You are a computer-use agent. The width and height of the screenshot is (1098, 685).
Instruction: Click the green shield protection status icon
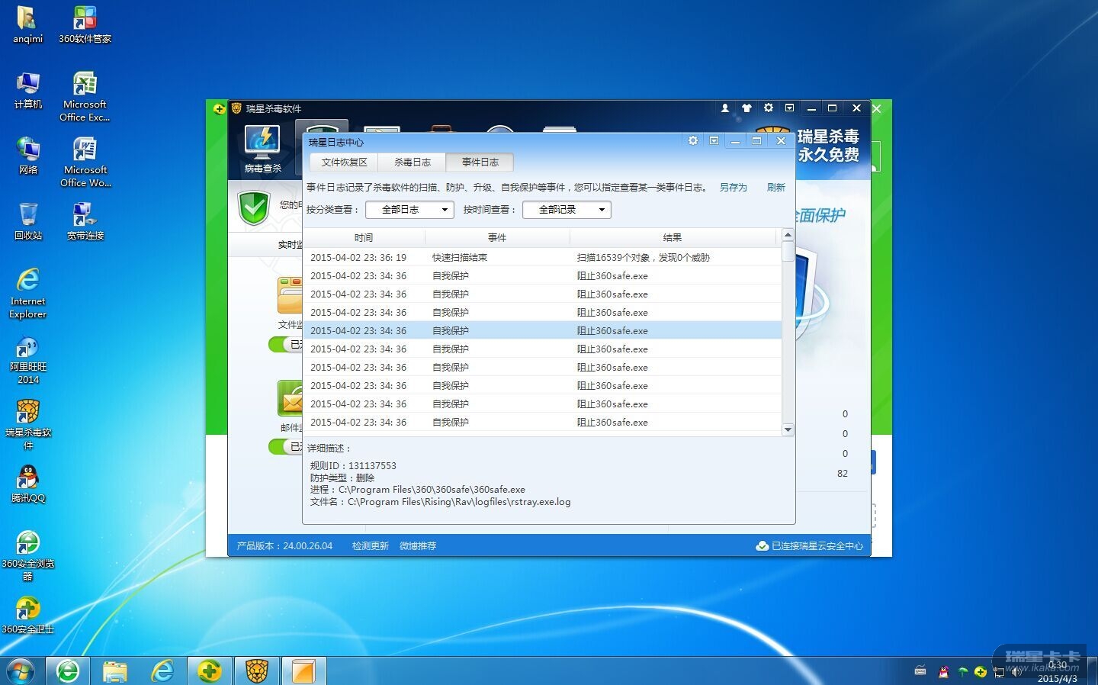coord(254,207)
